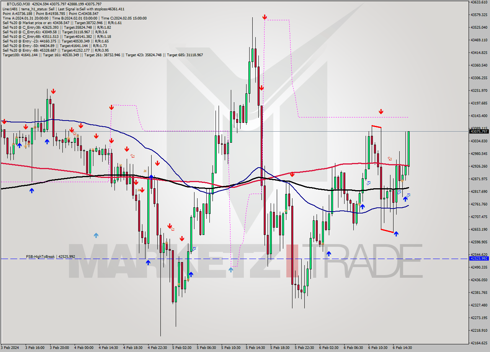Click the 42218.910 price axis label
490x352 pixels.
click(479, 330)
